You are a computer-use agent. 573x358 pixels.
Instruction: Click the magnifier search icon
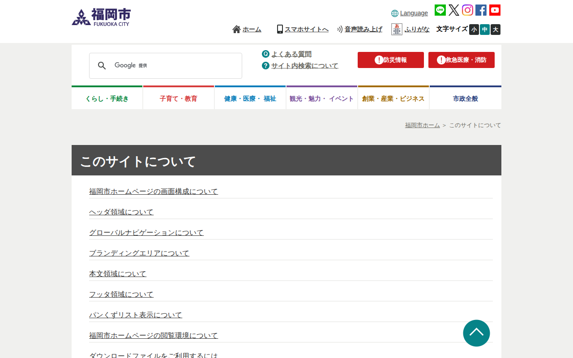[x=102, y=66]
